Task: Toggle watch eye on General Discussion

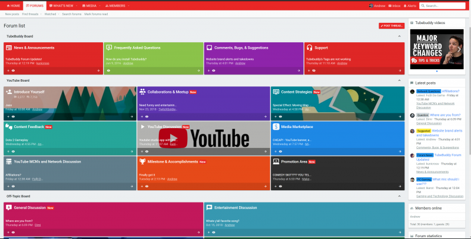Action: (13, 233)
